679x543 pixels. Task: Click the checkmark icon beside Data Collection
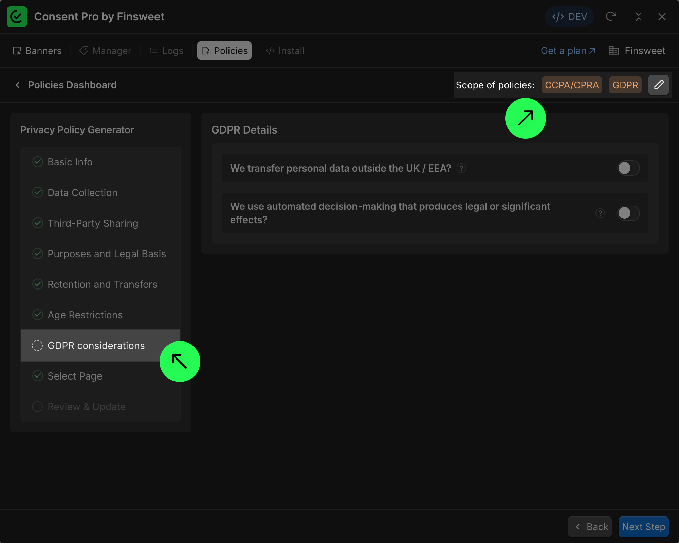pos(37,192)
